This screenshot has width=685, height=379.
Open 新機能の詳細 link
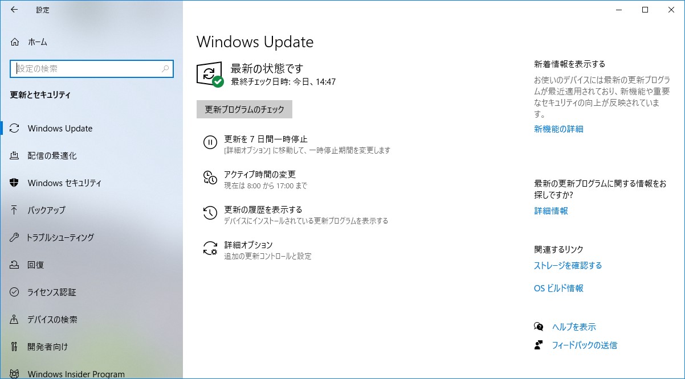click(558, 129)
